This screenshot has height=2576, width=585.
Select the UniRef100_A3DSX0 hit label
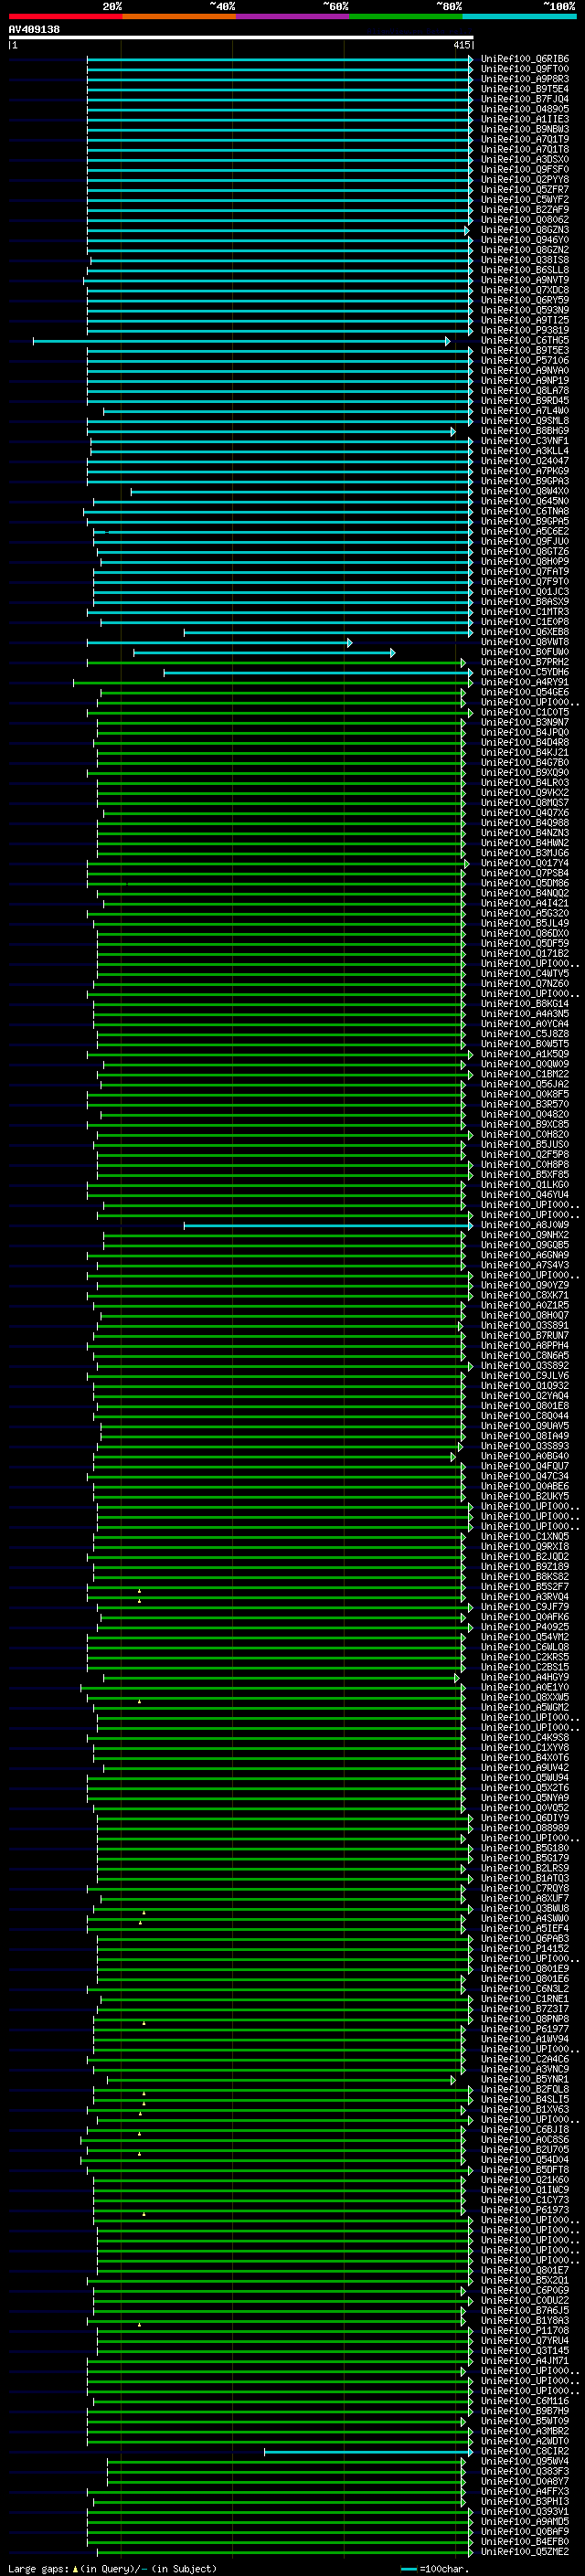525,159
